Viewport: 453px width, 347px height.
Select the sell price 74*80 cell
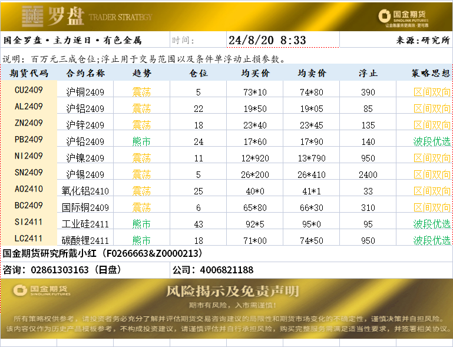[x=312, y=89]
